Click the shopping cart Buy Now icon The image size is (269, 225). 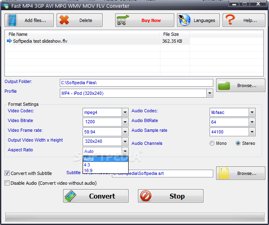(122, 20)
